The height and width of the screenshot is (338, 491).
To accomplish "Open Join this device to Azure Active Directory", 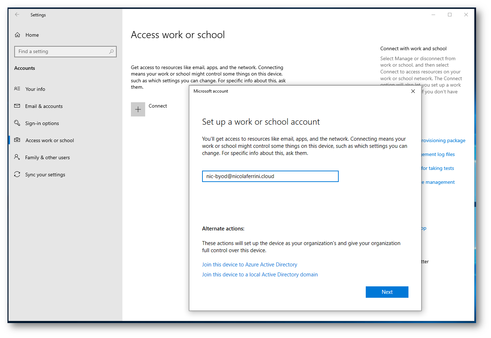I will 249,265.
